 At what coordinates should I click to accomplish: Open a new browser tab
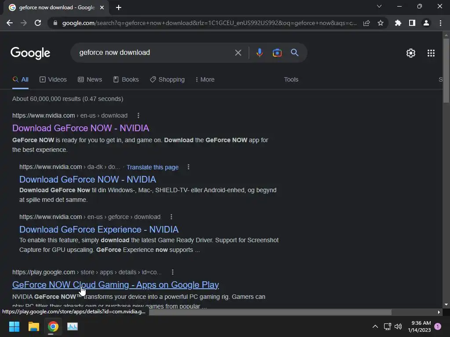(119, 7)
